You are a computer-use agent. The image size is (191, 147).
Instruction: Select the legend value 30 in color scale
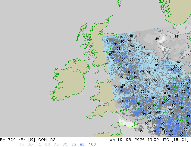pos(30,145)
